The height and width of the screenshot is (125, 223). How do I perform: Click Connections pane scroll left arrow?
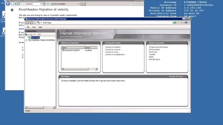point(26,107)
